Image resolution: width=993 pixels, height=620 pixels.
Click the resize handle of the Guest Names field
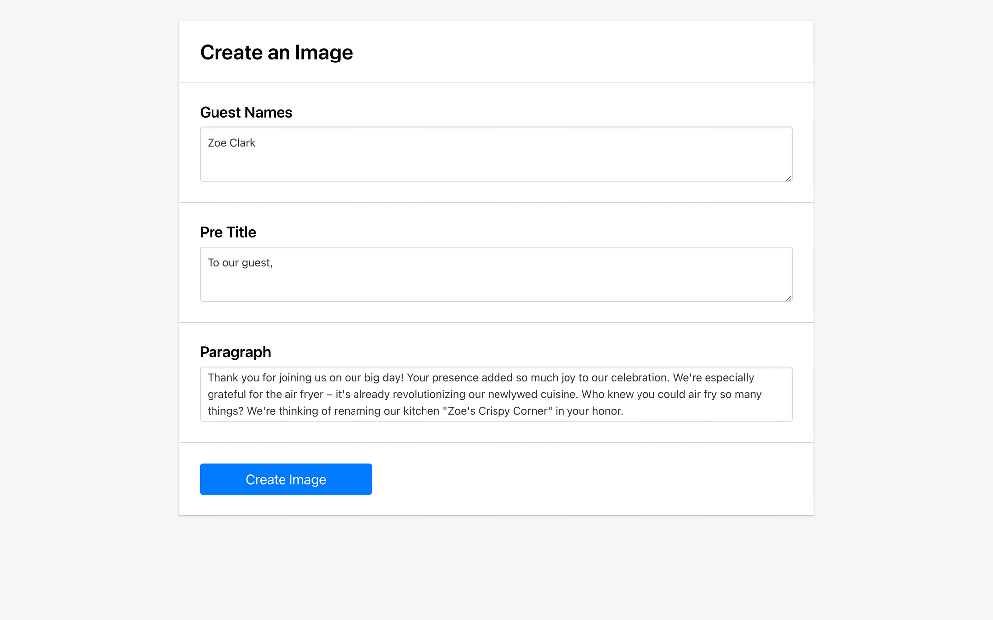pyautogui.click(x=788, y=177)
